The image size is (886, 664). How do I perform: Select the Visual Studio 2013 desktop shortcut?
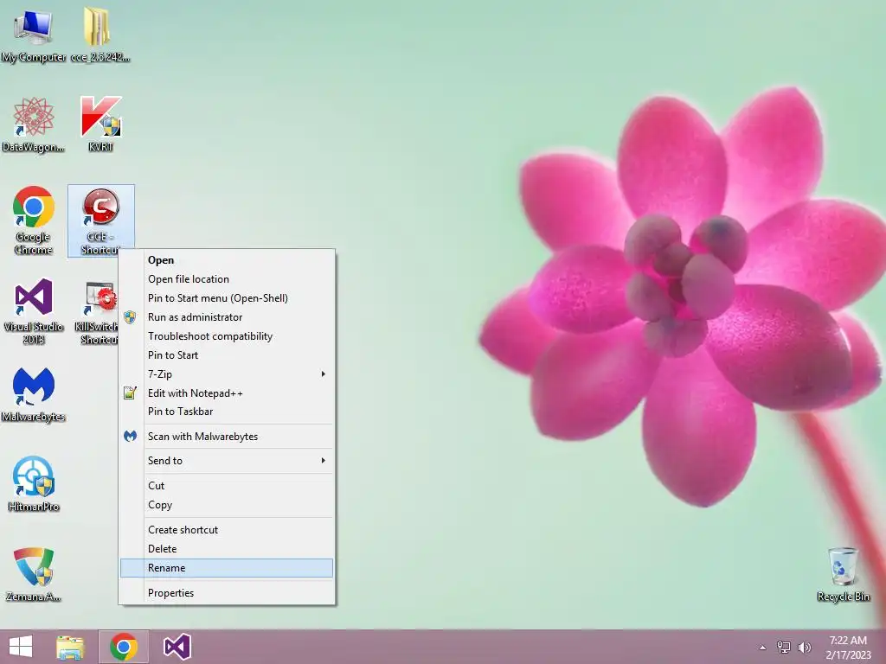tap(34, 310)
